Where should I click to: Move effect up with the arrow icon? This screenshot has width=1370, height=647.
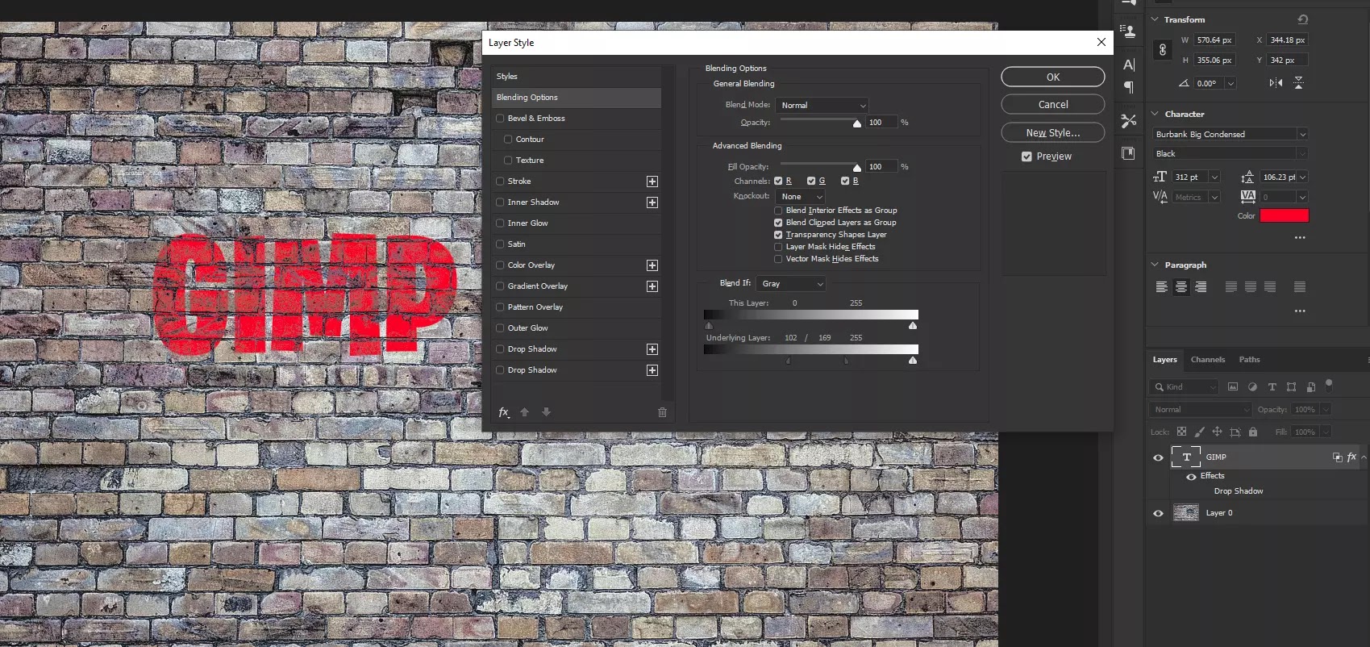(x=525, y=412)
